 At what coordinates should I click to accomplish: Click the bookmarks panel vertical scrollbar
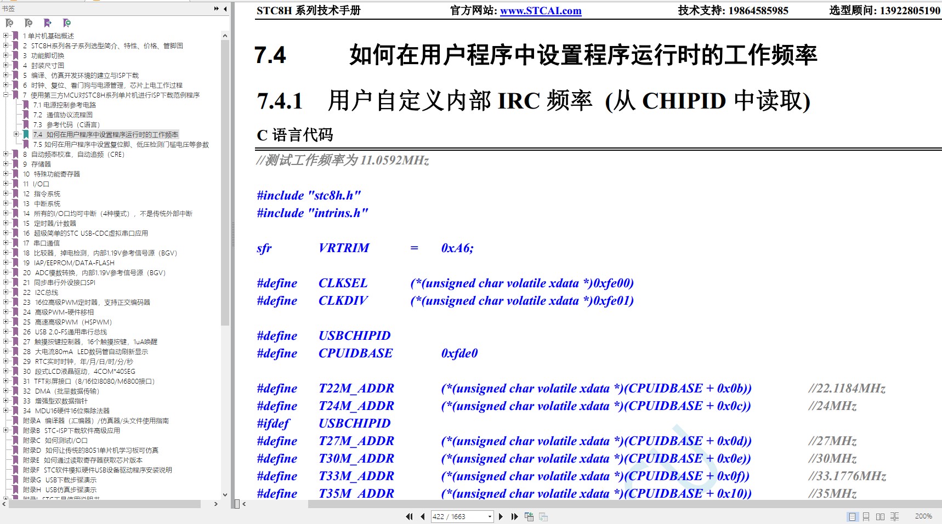tap(225, 183)
